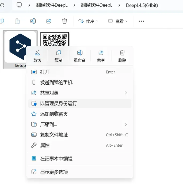This screenshot has height=184, width=183.
Task: Choose 发送到我的手机 menu entry
Action: tap(80, 82)
